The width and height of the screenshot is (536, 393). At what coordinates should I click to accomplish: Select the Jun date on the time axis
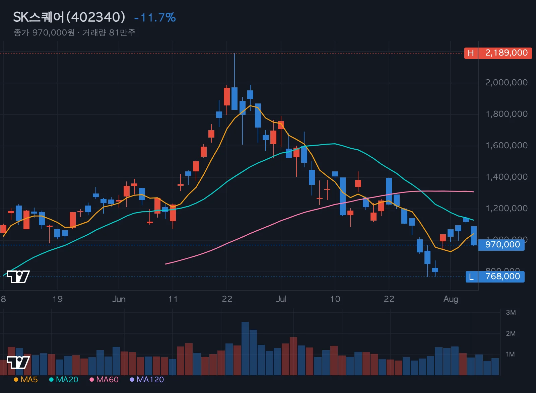(x=119, y=299)
